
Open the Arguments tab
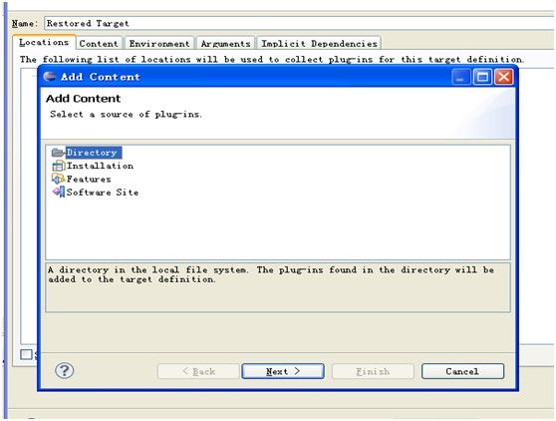(x=225, y=43)
